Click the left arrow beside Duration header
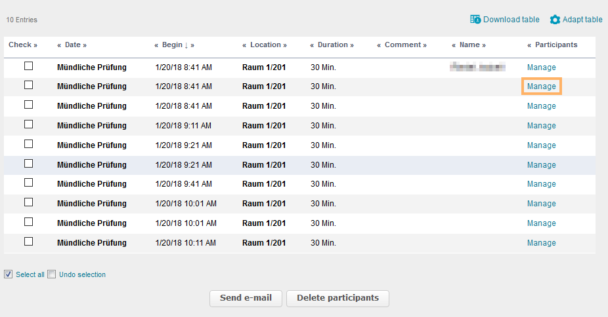The height and width of the screenshot is (317, 608). pos(312,45)
